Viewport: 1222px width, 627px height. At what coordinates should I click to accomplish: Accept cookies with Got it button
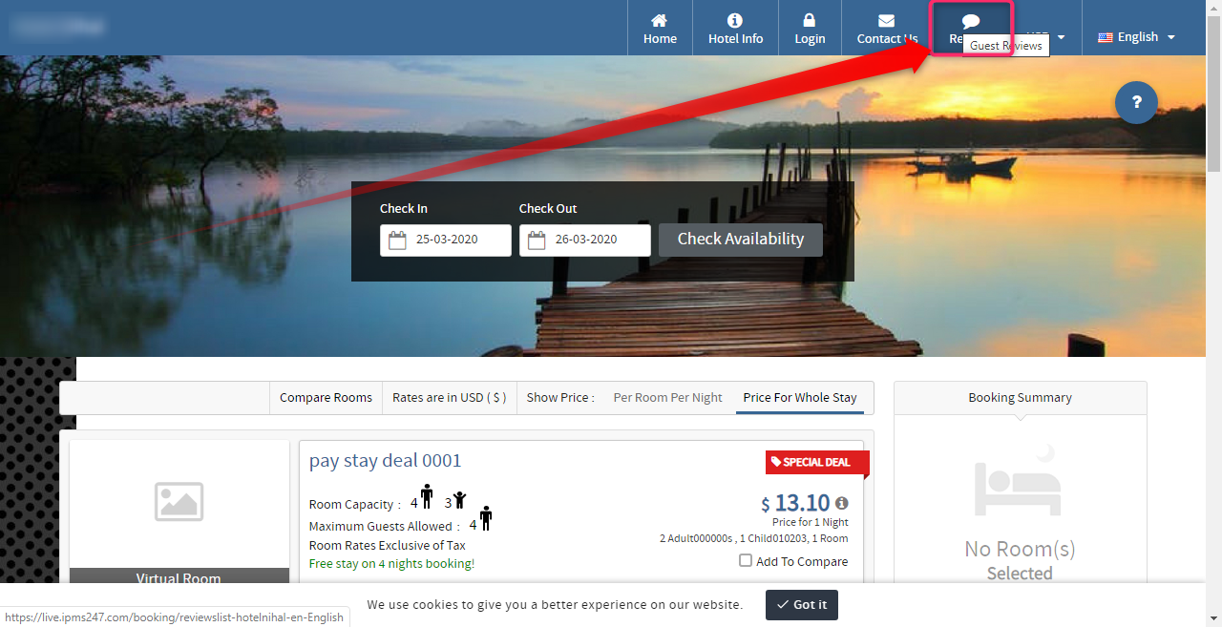click(x=802, y=605)
